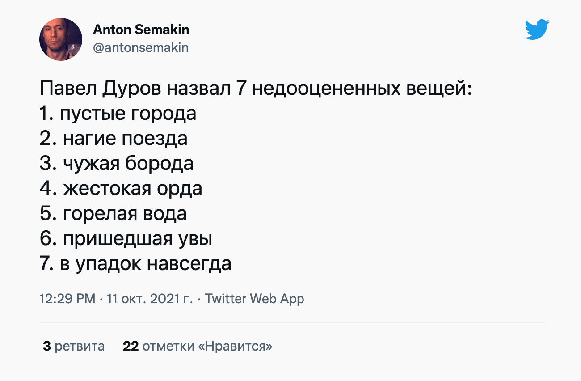581x381 pixels.
Task: Click the phrase "недооцененных вещей"
Action: point(362,89)
